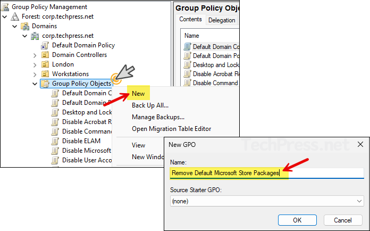Click the London OU folder icon
Viewport: 370px width, 231px height.
tap(45, 64)
